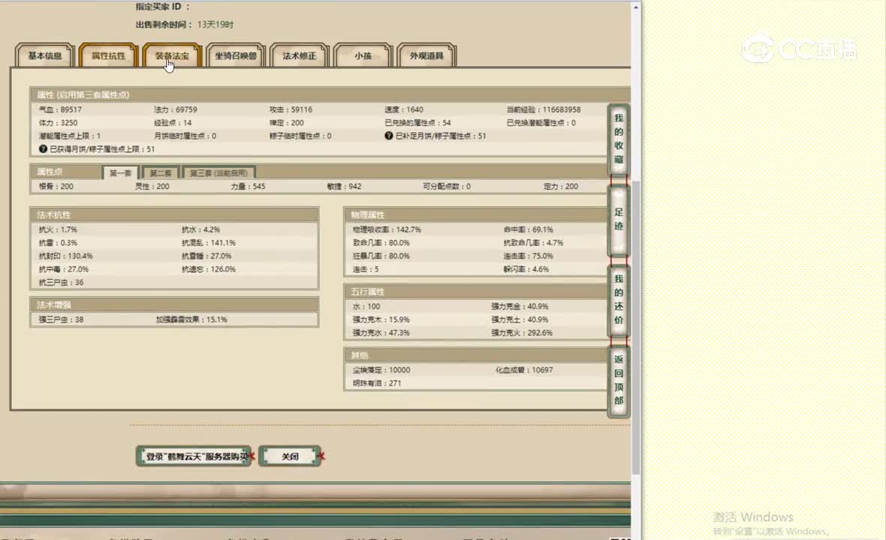Click the scrollbar up arrow
The width and height of the screenshot is (886, 540).
click(x=636, y=7)
